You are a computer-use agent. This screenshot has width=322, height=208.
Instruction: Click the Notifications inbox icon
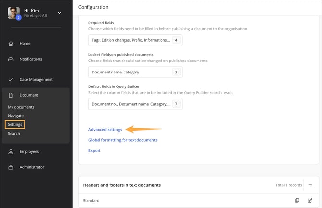(11, 59)
